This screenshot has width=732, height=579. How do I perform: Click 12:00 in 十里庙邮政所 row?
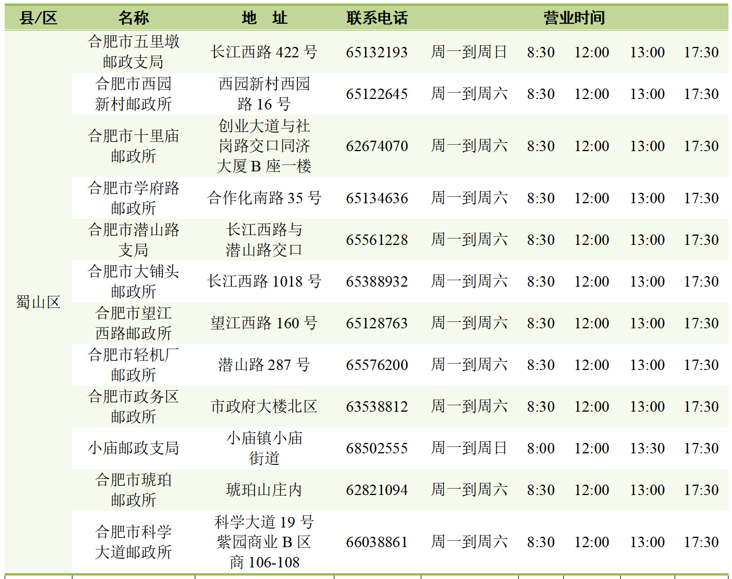(x=592, y=146)
